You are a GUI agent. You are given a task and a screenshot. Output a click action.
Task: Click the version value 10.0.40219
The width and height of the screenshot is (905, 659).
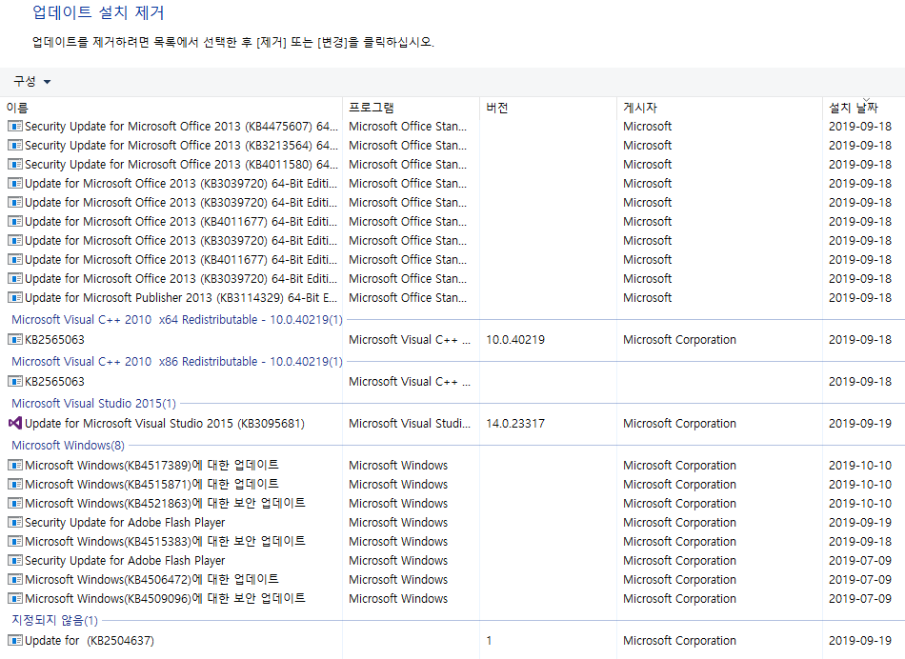(x=514, y=339)
